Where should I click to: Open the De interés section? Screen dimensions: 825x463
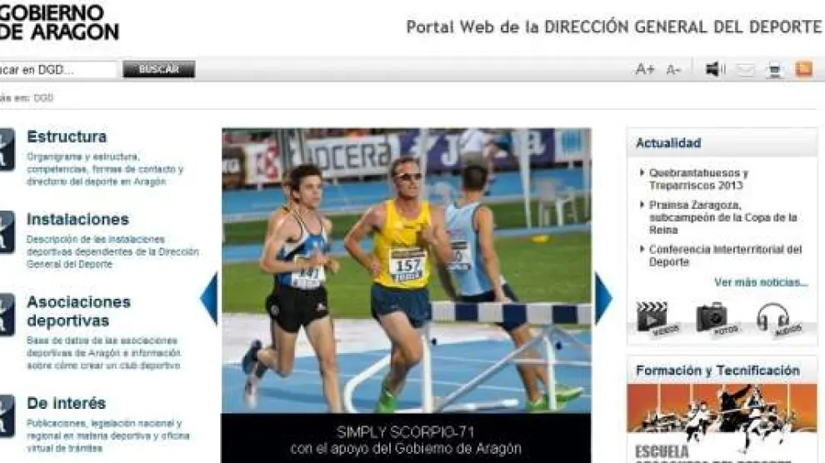click(66, 403)
